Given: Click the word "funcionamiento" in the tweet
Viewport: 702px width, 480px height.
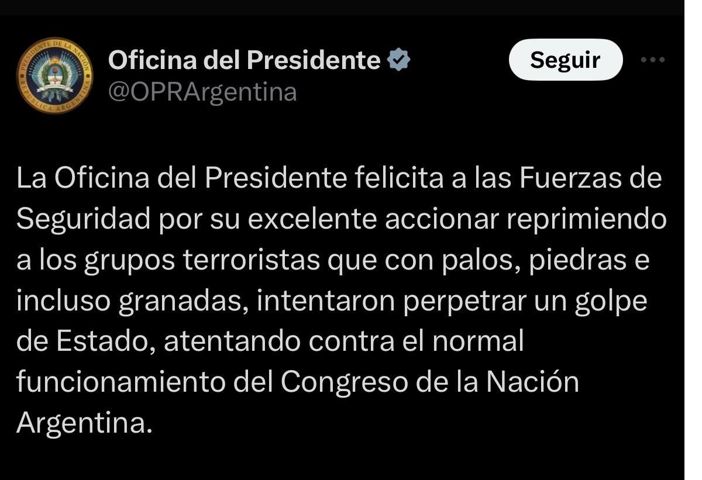Looking at the screenshot, I should [121, 382].
